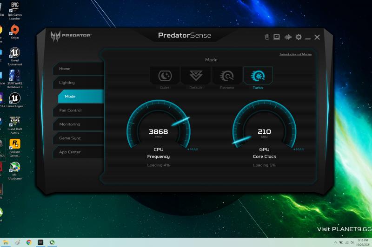The height and width of the screenshot is (247, 372).
Task: Go to Home section
Action: tap(79, 69)
